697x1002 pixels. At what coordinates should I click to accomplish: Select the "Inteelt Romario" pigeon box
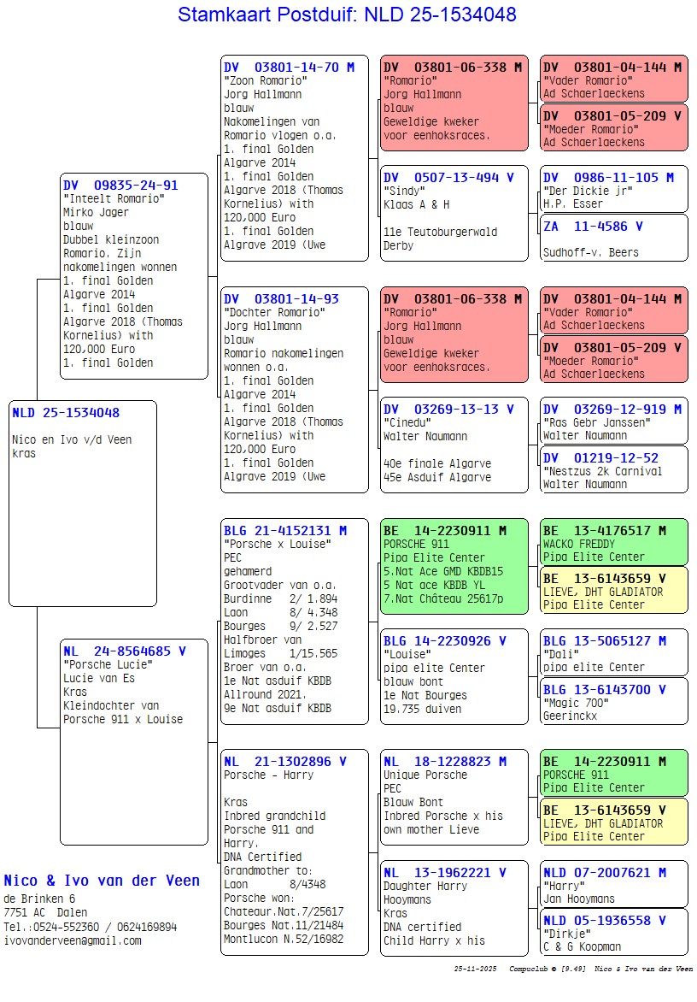tap(134, 275)
